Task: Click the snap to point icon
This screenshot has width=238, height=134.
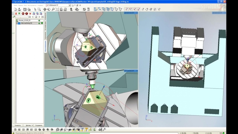Action: pyautogui.click(x=126, y=10)
